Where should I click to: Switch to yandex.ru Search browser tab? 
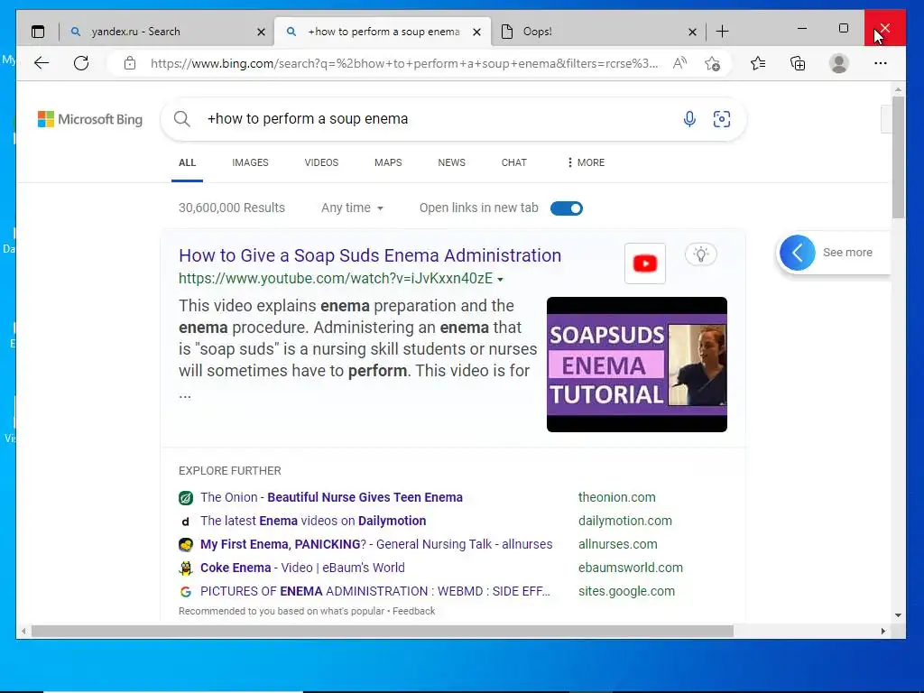coord(167,32)
